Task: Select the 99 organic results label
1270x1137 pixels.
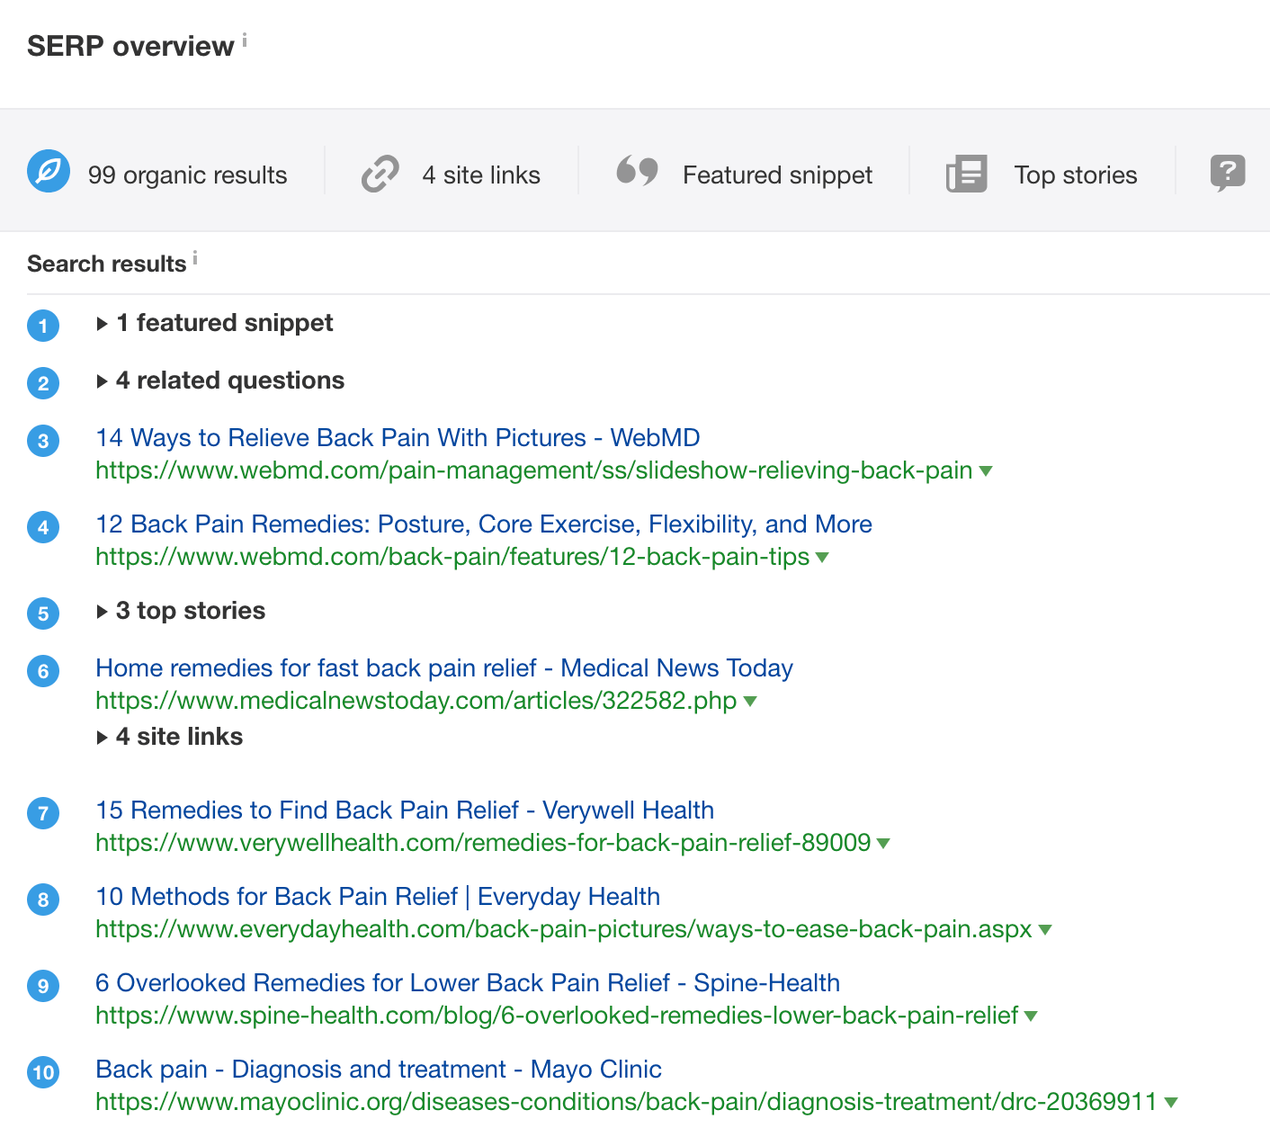Action: [187, 175]
